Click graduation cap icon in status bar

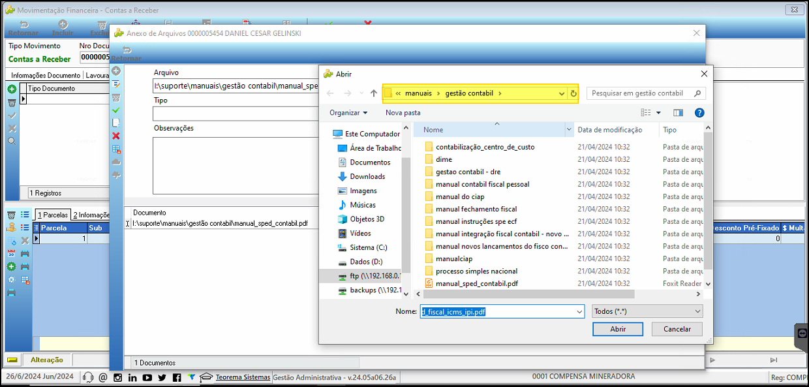pos(206,377)
